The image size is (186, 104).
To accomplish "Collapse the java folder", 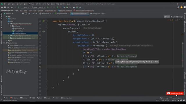I will click(x=6, y=21).
